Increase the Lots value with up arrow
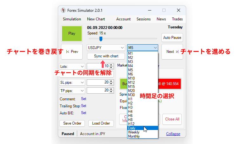Image resolution: width=238 pixels, height=144 pixels. click(x=111, y=65)
